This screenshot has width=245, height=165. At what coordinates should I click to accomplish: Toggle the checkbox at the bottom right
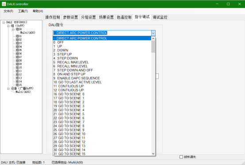pyautogui.click(x=181, y=157)
